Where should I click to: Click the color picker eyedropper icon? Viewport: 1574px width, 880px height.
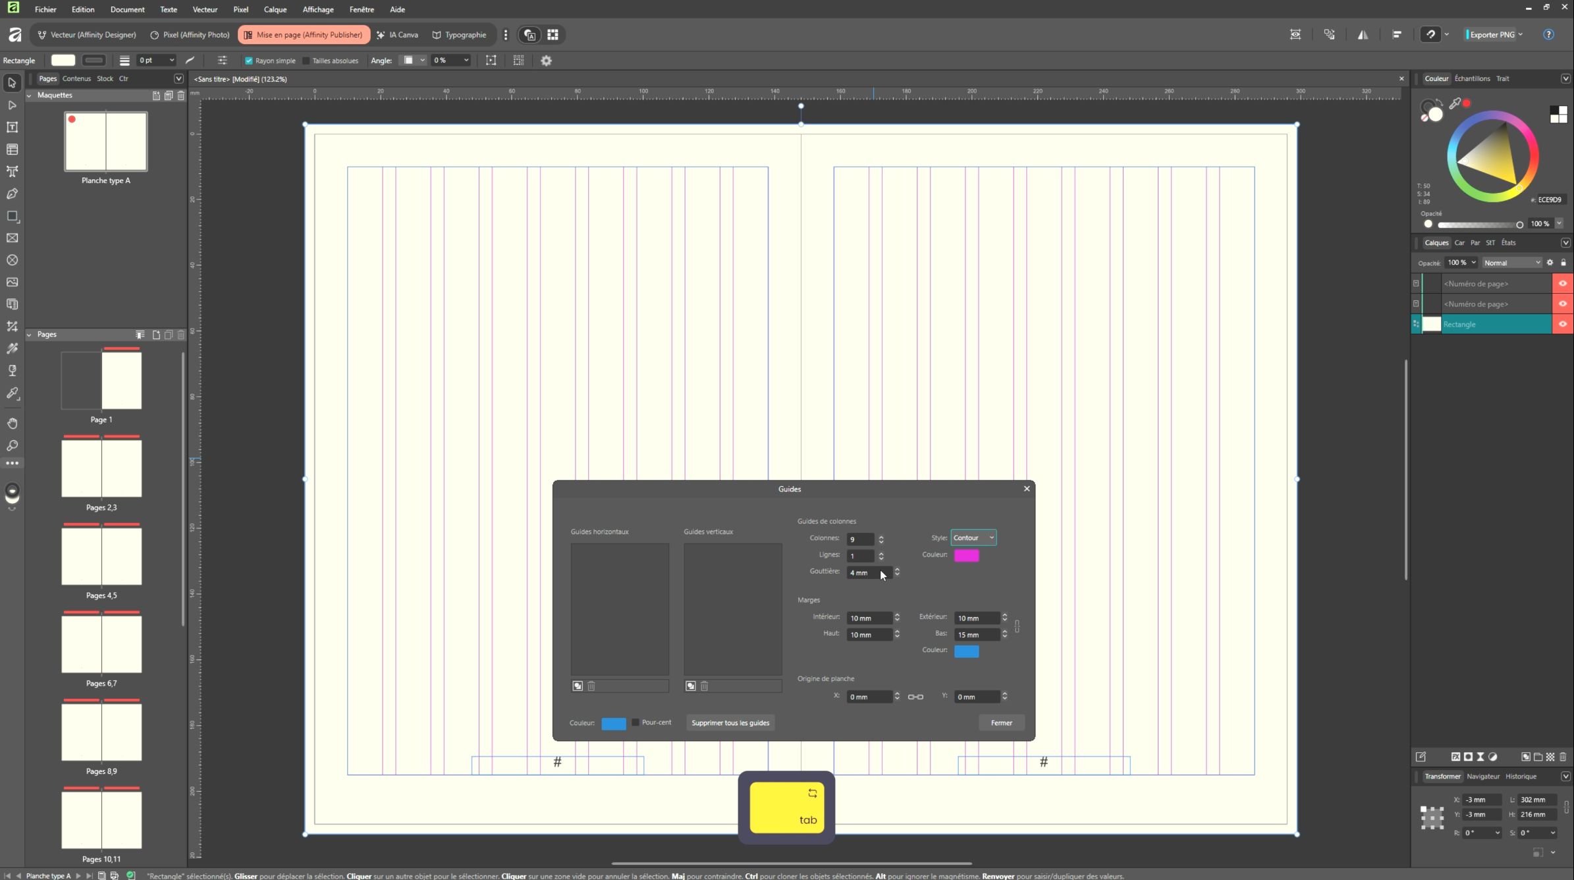(x=1455, y=103)
